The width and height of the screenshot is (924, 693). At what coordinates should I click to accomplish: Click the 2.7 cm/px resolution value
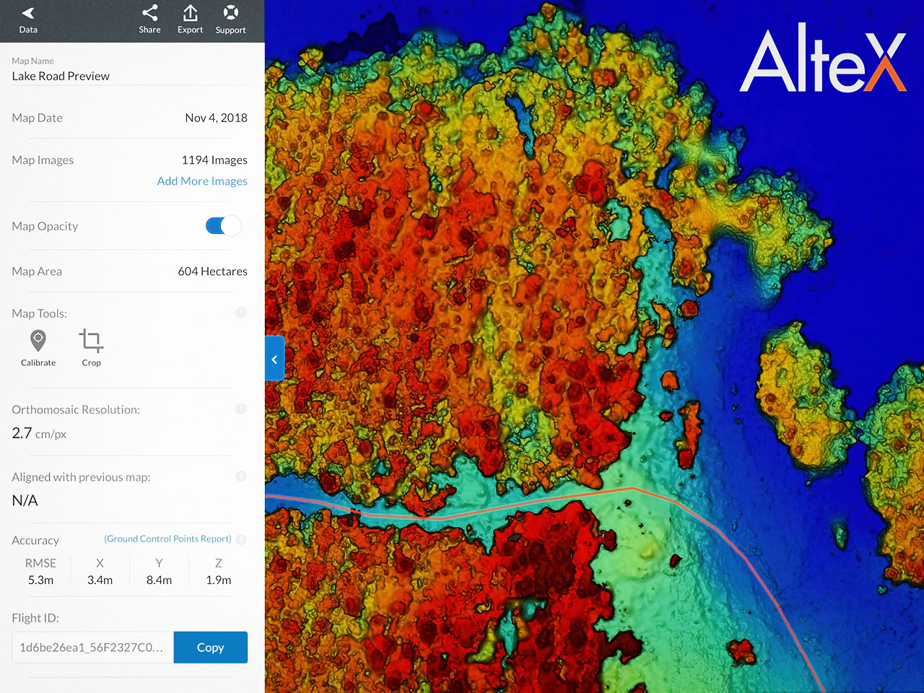tap(39, 433)
